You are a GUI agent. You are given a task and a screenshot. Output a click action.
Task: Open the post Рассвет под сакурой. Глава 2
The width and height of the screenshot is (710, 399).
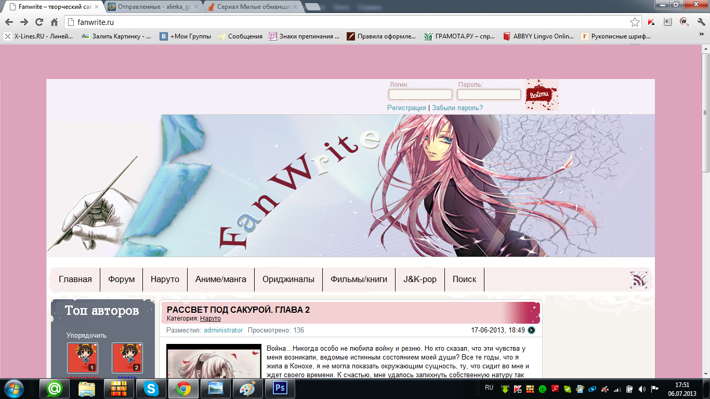click(238, 310)
